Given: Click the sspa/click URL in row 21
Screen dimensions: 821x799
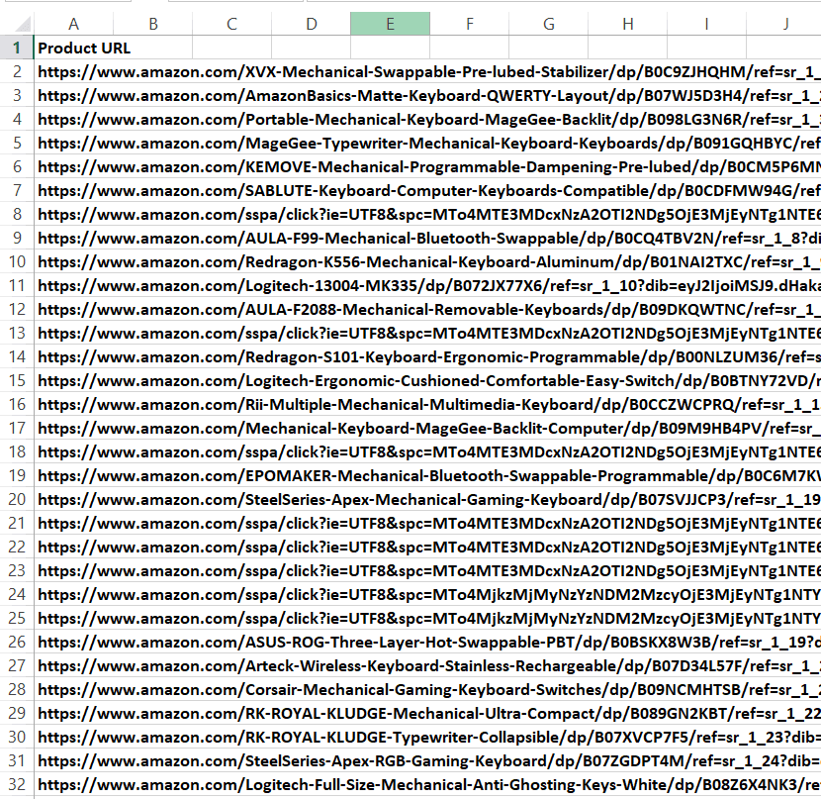Looking at the screenshot, I should click(x=427, y=523).
